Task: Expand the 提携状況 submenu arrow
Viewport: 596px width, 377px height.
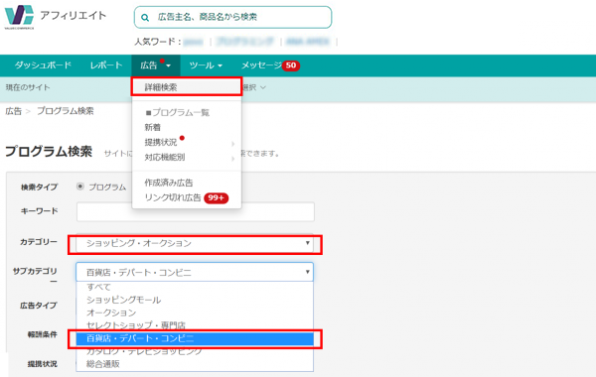Action: (x=233, y=144)
